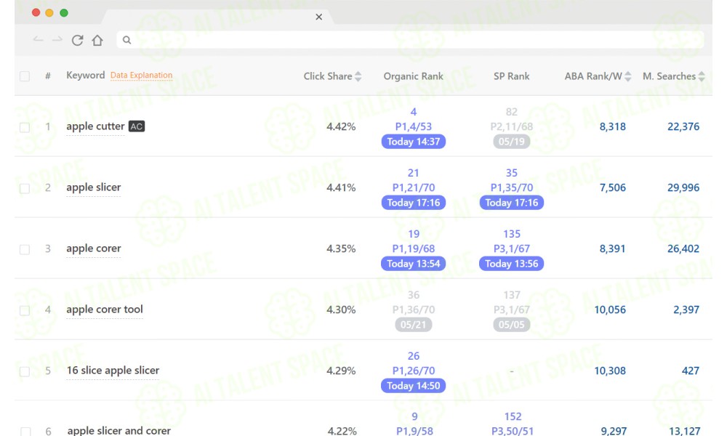
Task: Toggle the select-all checkbox in table header
Action: point(25,76)
